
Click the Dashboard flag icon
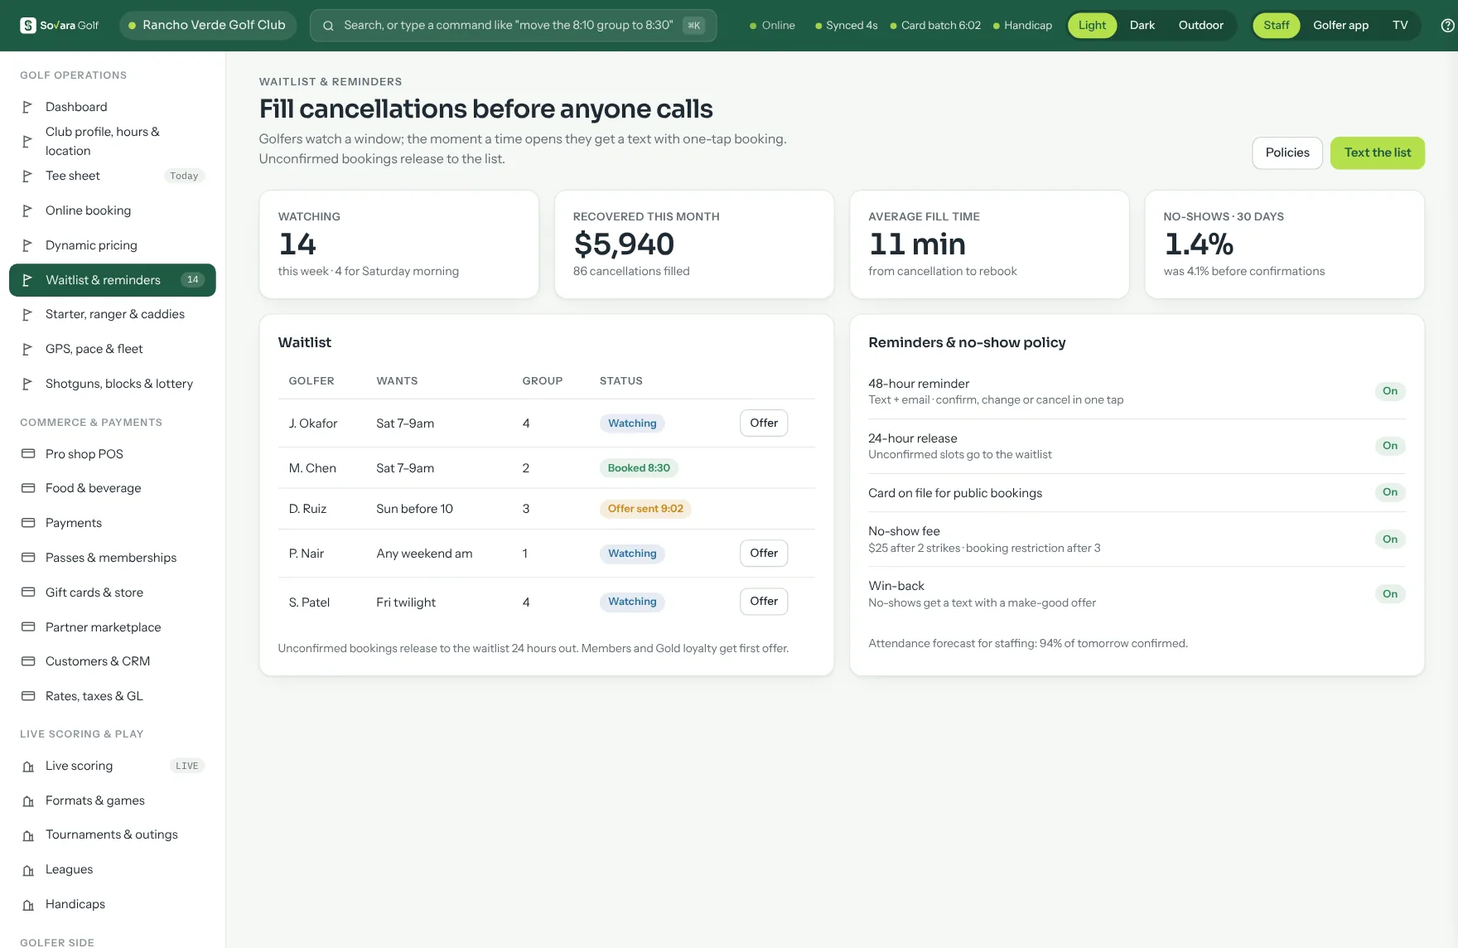[27, 107]
